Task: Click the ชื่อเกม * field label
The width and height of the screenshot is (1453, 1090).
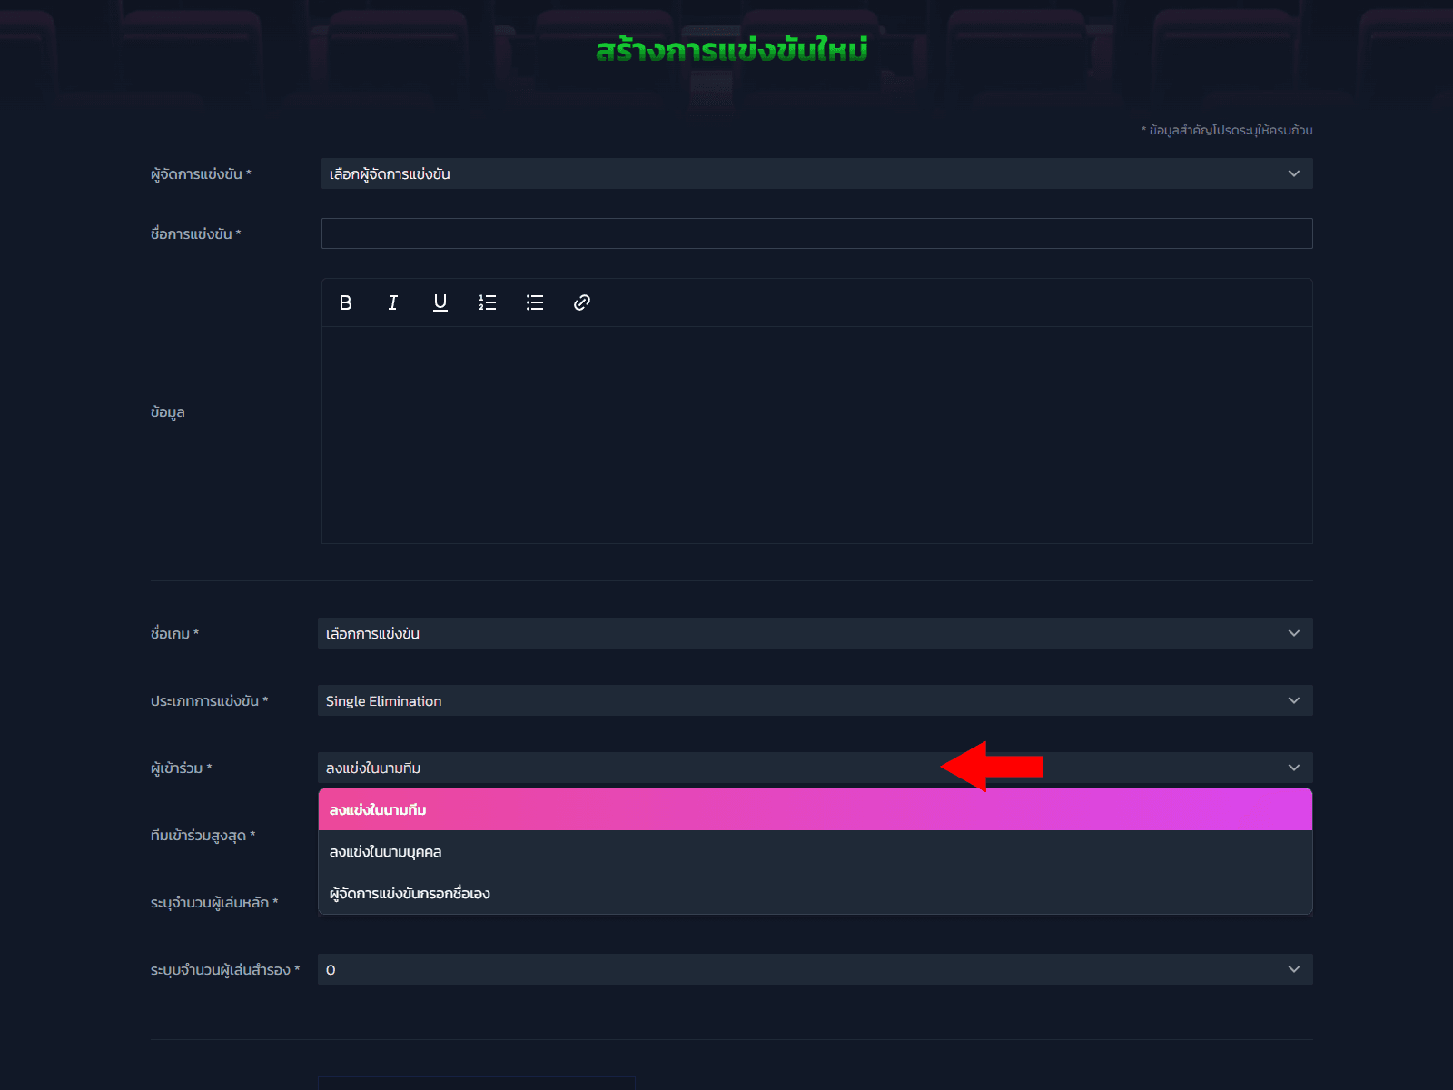Action: click(x=174, y=633)
